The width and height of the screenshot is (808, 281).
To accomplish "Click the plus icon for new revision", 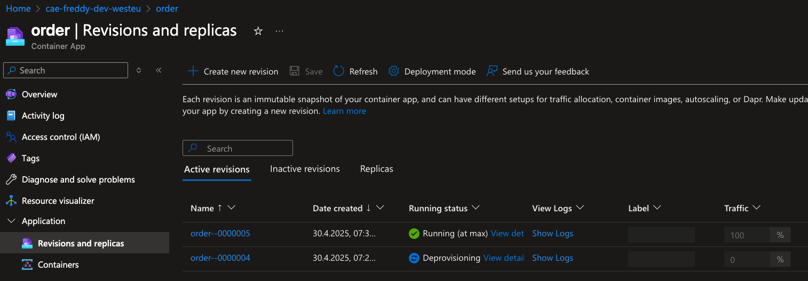I will click(x=193, y=71).
